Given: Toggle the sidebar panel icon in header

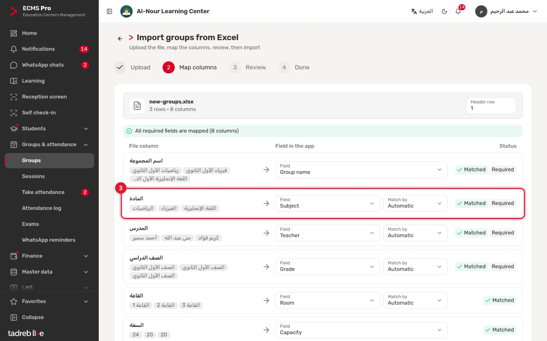Looking at the screenshot, I should (x=109, y=12).
